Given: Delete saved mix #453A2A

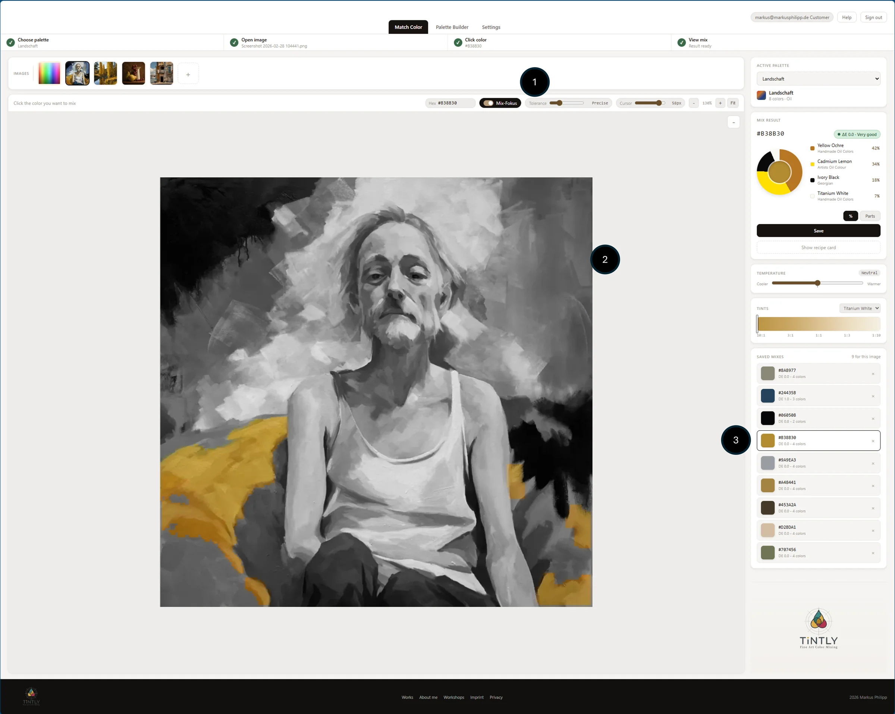Looking at the screenshot, I should pyautogui.click(x=873, y=508).
